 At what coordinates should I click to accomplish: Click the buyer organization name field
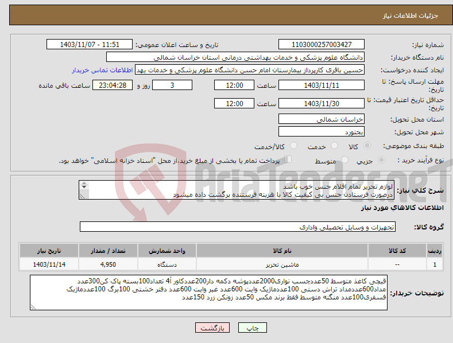(235, 57)
